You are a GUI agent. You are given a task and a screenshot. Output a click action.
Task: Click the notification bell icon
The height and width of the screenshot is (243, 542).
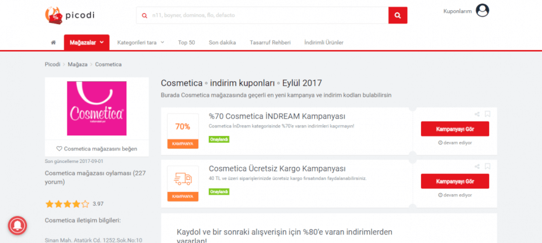click(x=17, y=226)
